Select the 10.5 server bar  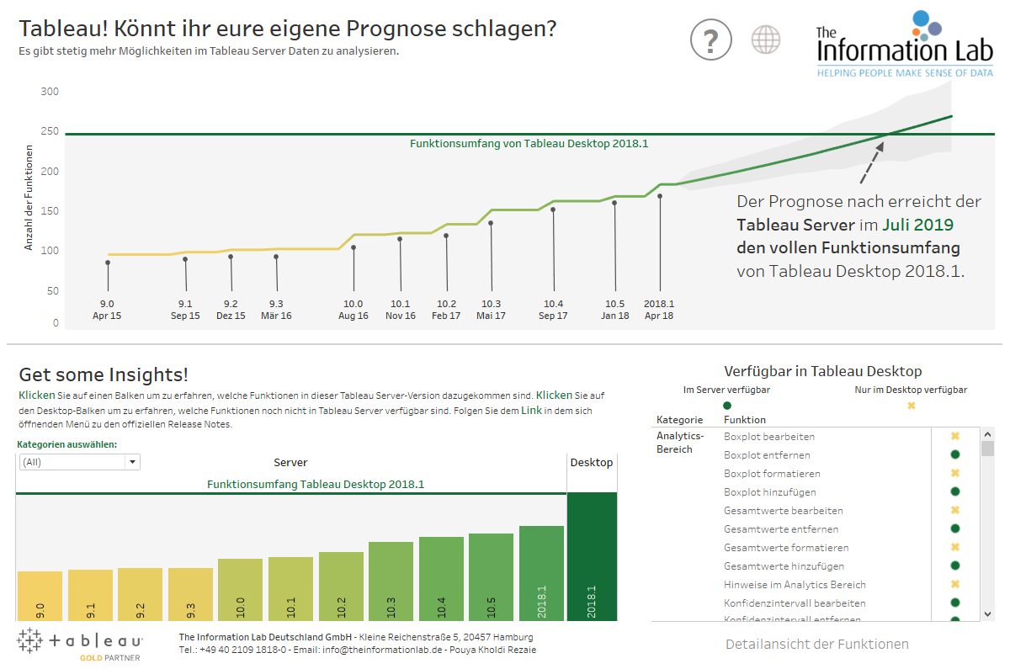(x=491, y=577)
